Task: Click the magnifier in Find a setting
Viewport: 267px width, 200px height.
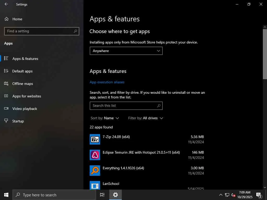Action: (x=75, y=31)
